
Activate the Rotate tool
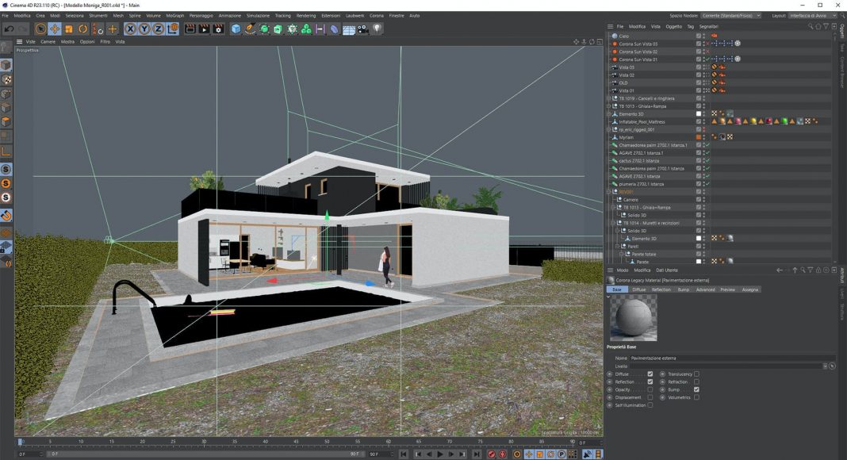(x=82, y=29)
